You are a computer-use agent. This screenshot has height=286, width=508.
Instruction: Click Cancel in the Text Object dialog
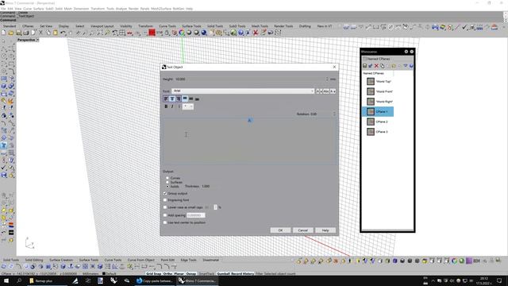(x=303, y=230)
